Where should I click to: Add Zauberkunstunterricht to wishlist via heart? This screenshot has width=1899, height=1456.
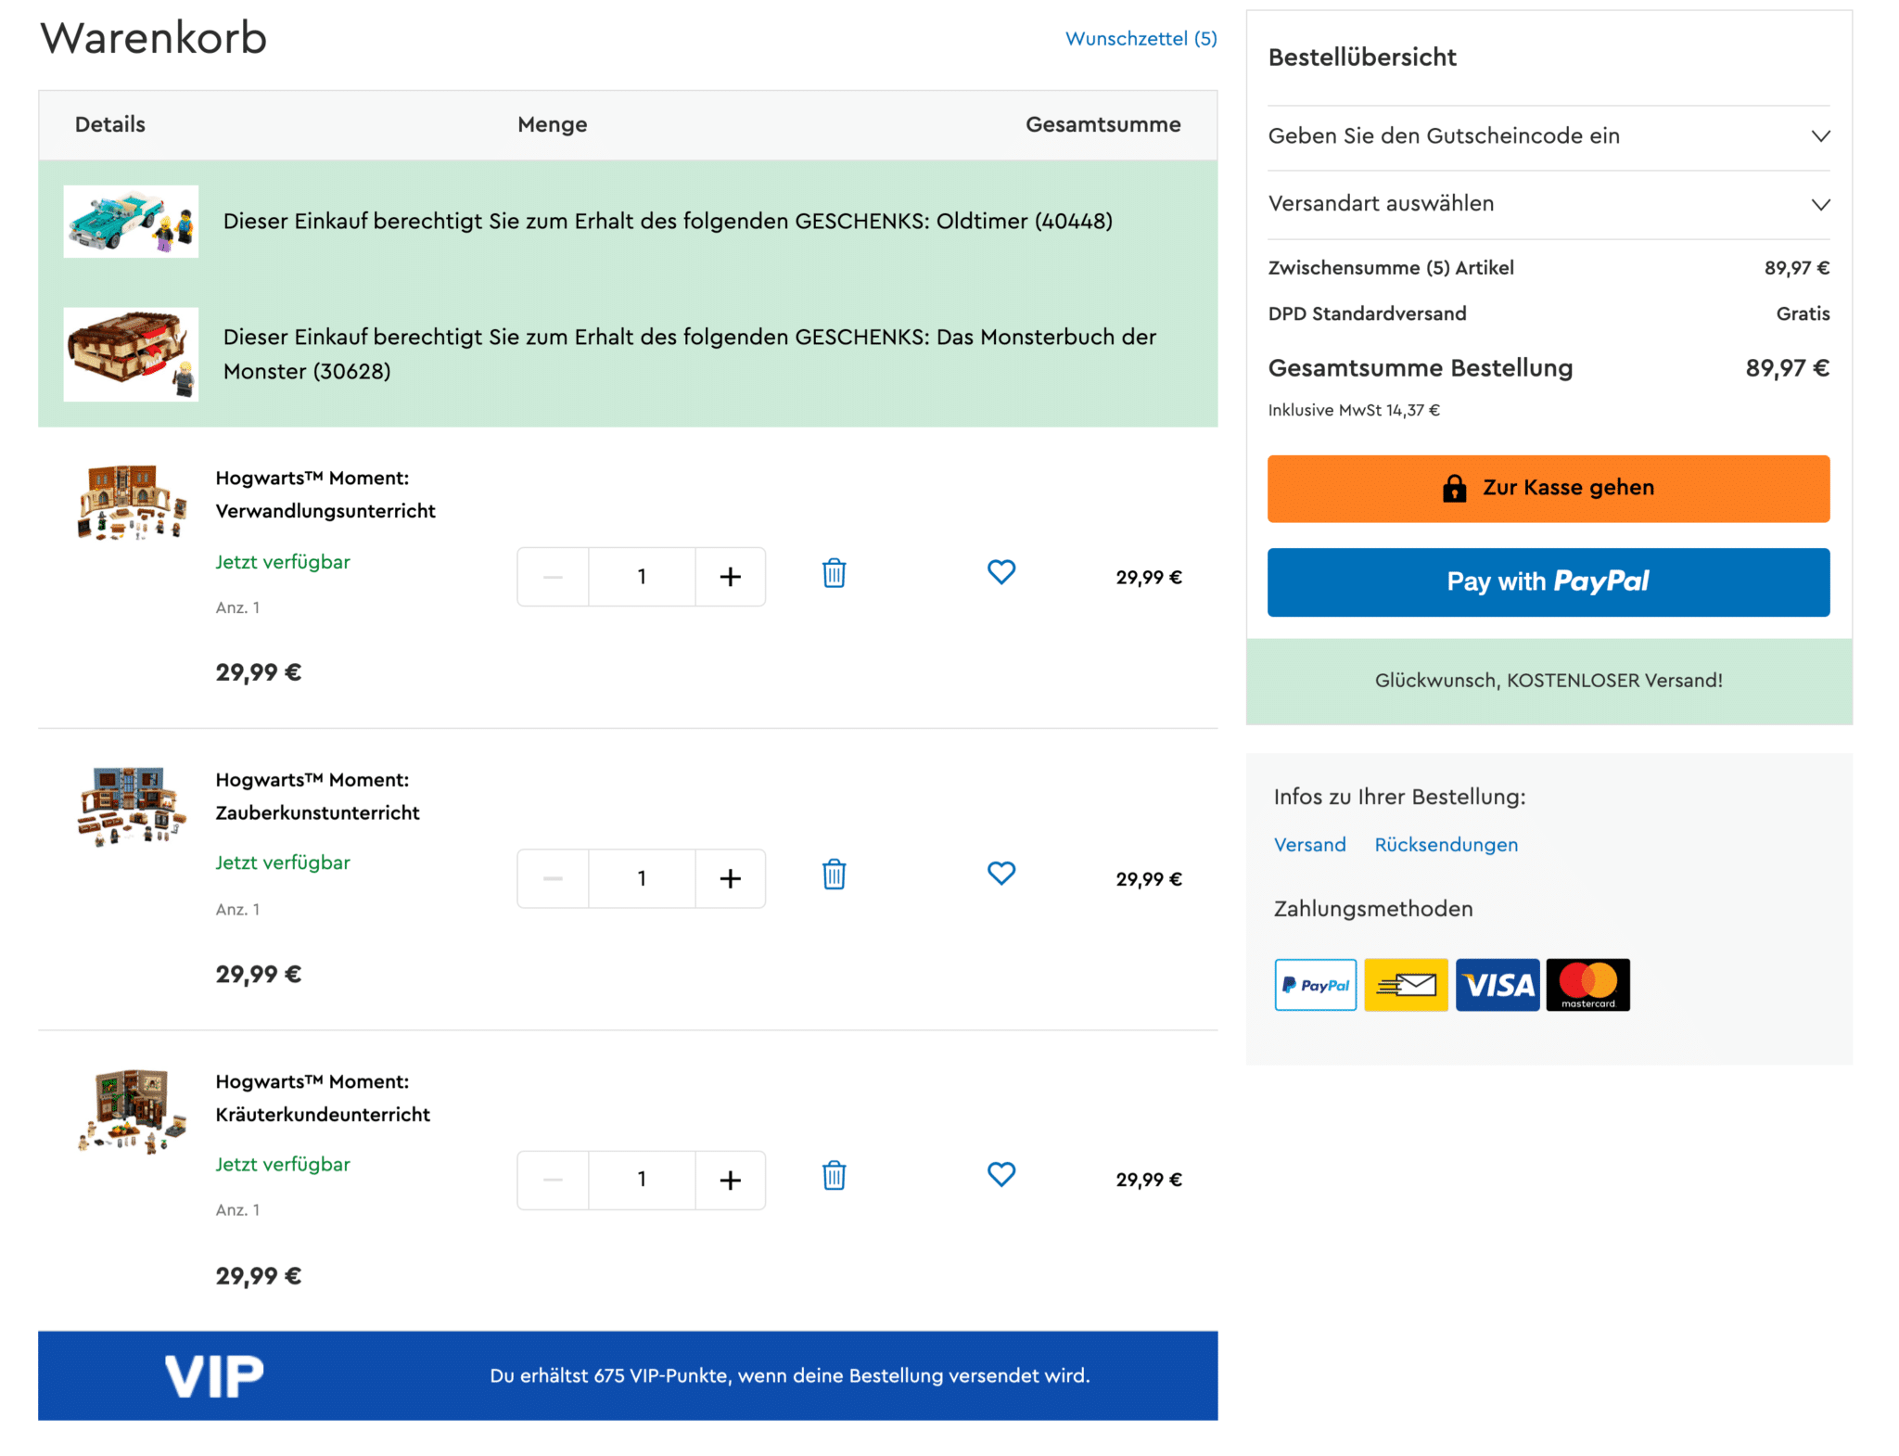click(x=1001, y=874)
